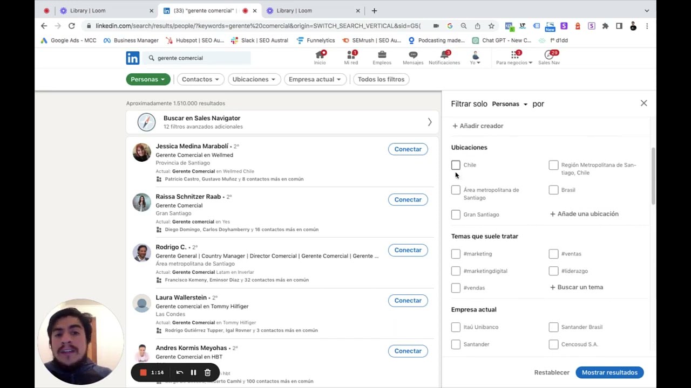This screenshot has width=691, height=388.
Task: Open Todos los filtros
Action: [381, 79]
